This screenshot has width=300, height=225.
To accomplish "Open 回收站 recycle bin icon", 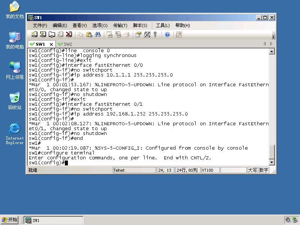I will click(15, 101).
